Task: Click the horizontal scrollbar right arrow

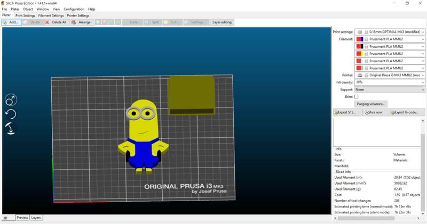Action: click(x=418, y=218)
